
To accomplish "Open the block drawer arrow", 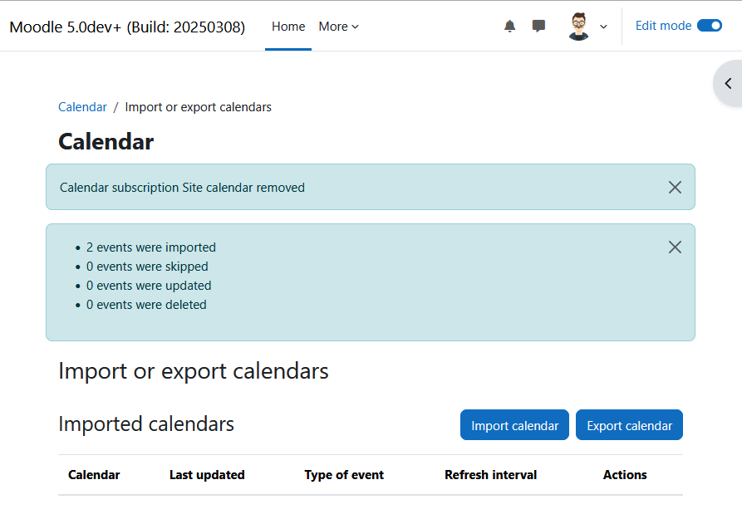I will point(728,84).
